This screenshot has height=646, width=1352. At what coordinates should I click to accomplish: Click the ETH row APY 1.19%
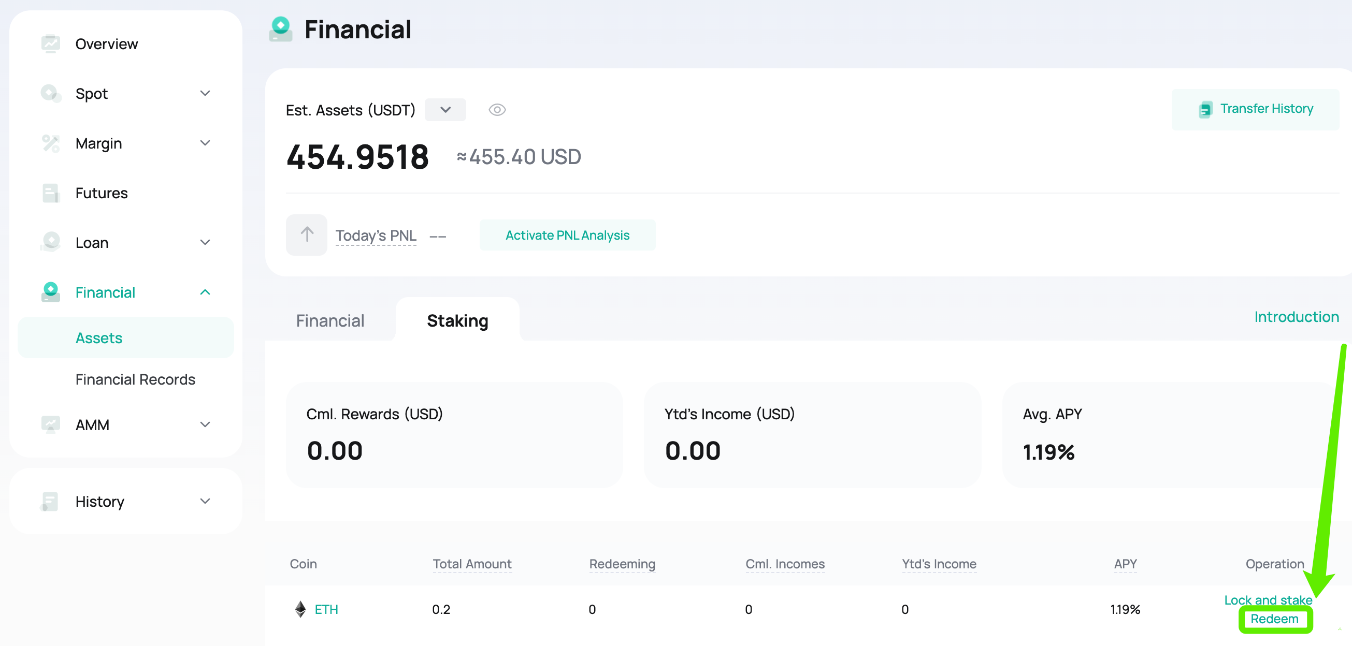[x=1125, y=609]
